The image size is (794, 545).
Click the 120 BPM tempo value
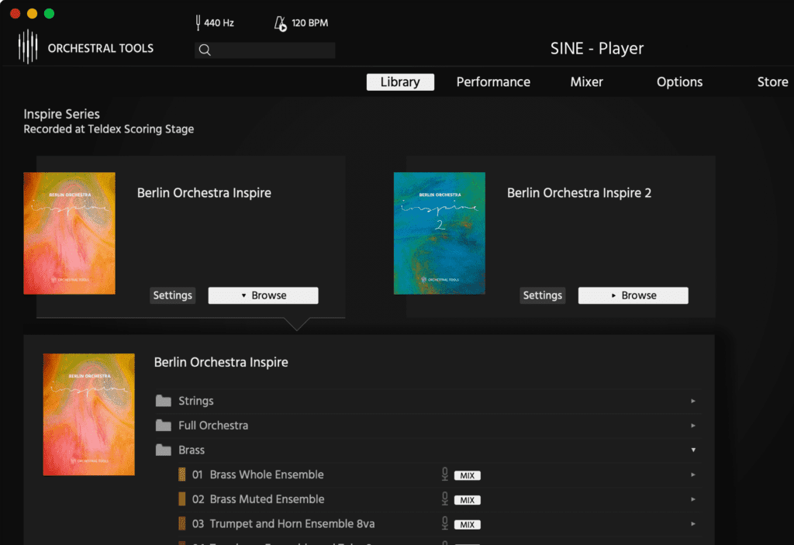(x=309, y=23)
